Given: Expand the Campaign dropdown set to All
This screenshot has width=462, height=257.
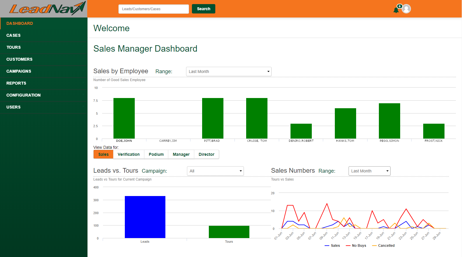Looking at the screenshot, I should pyautogui.click(x=215, y=171).
